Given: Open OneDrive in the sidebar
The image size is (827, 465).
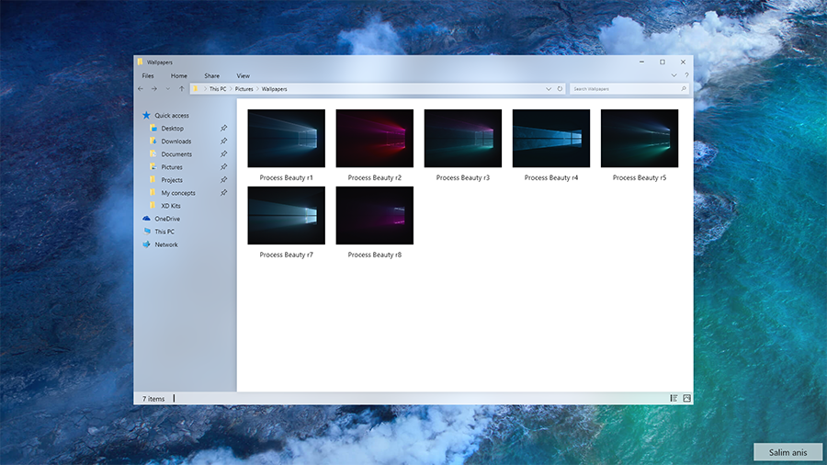Looking at the screenshot, I should [167, 219].
